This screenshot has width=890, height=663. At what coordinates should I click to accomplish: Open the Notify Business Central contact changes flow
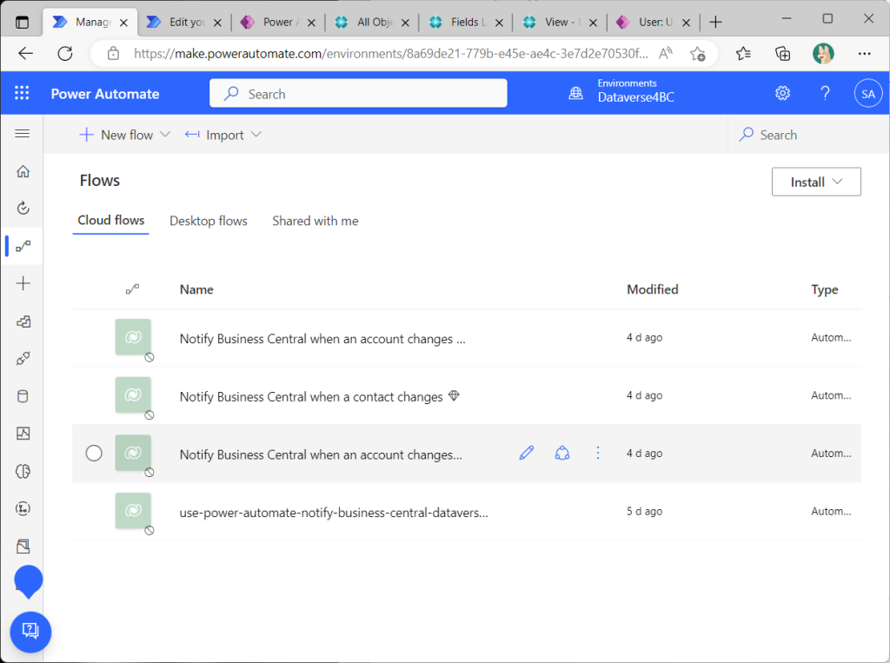point(311,396)
